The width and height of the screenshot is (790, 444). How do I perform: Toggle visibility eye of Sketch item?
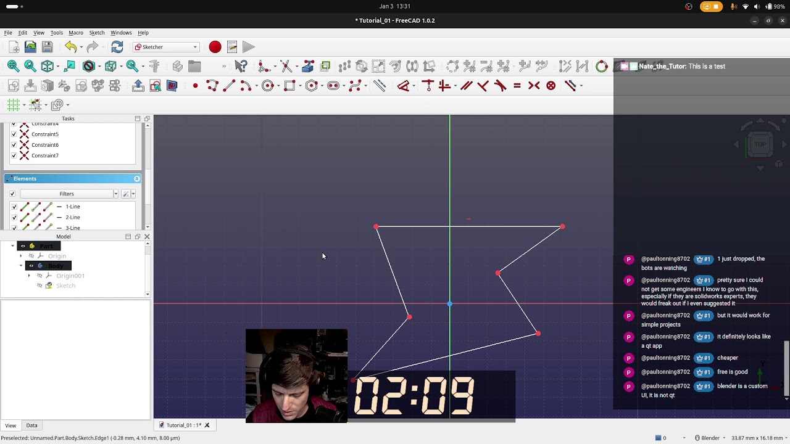[39, 286]
